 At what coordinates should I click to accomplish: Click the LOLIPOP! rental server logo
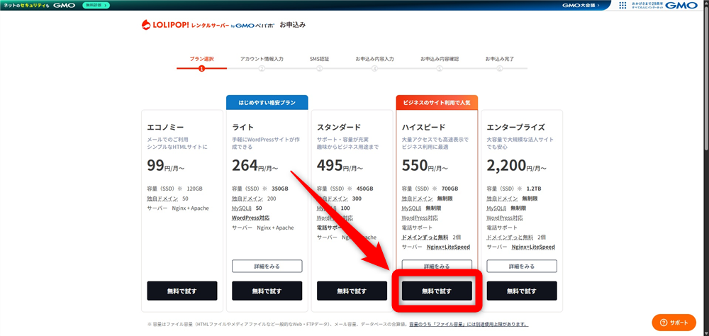[208, 25]
